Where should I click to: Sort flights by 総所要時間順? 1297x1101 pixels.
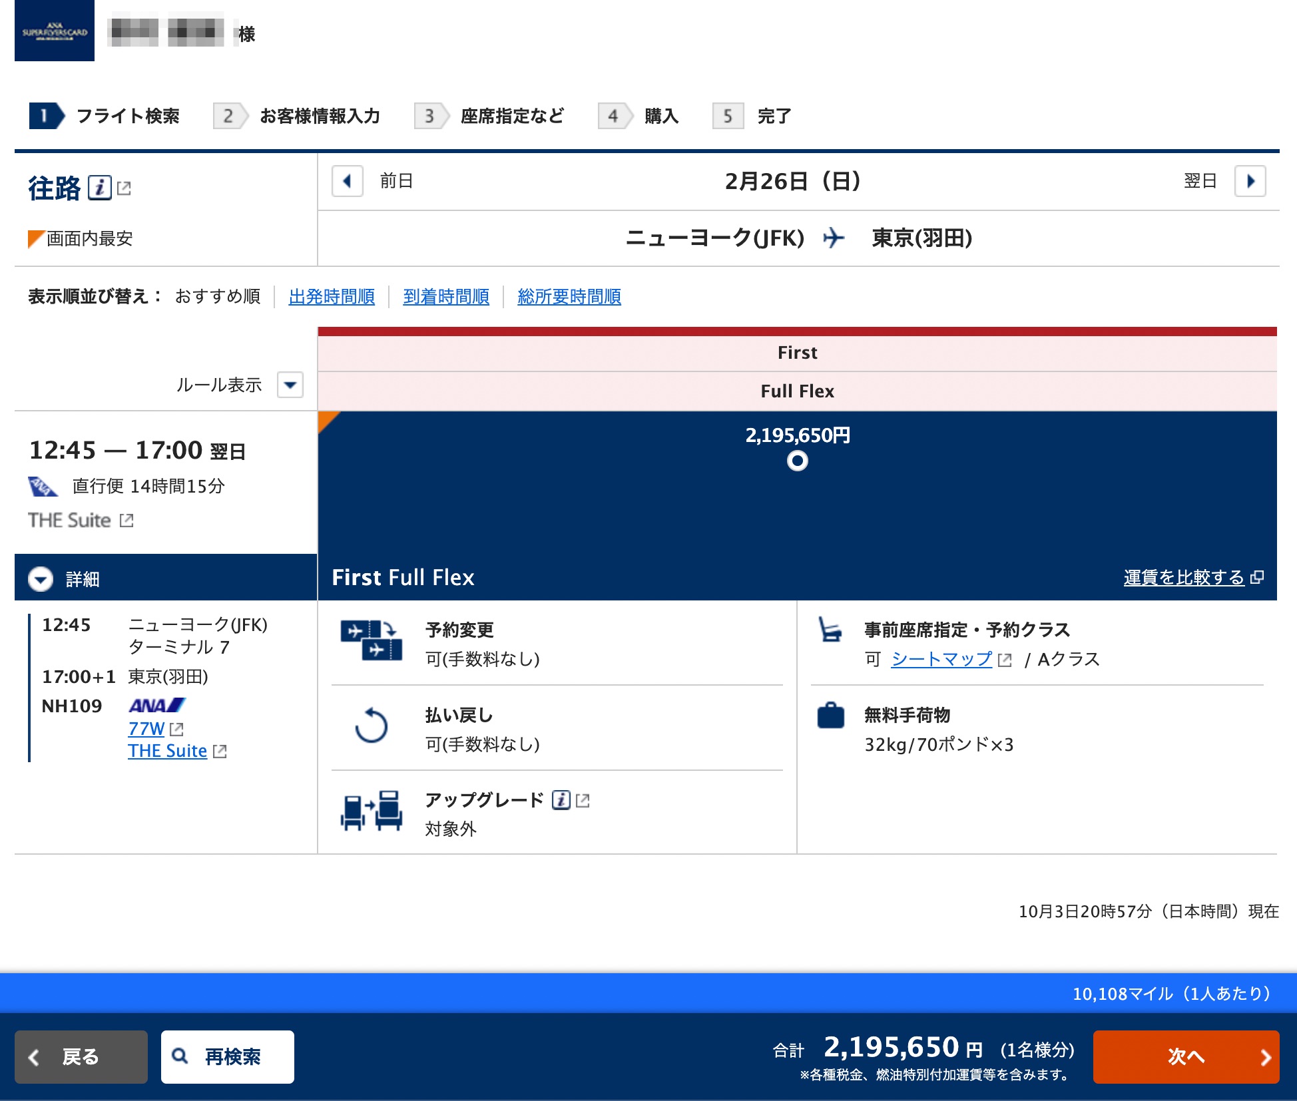click(x=569, y=297)
